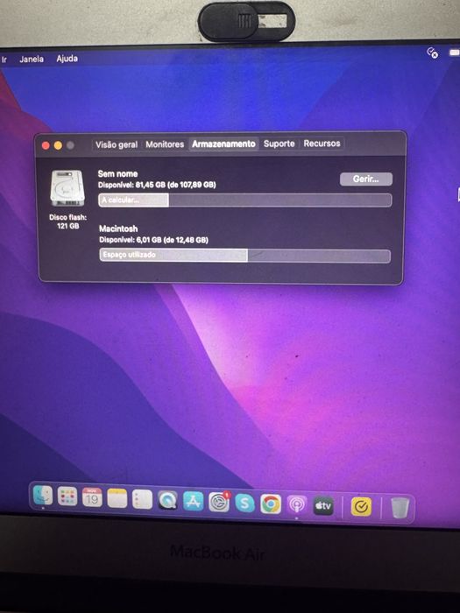Open the Notes app in the Dock
The image size is (460, 613).
(x=117, y=498)
